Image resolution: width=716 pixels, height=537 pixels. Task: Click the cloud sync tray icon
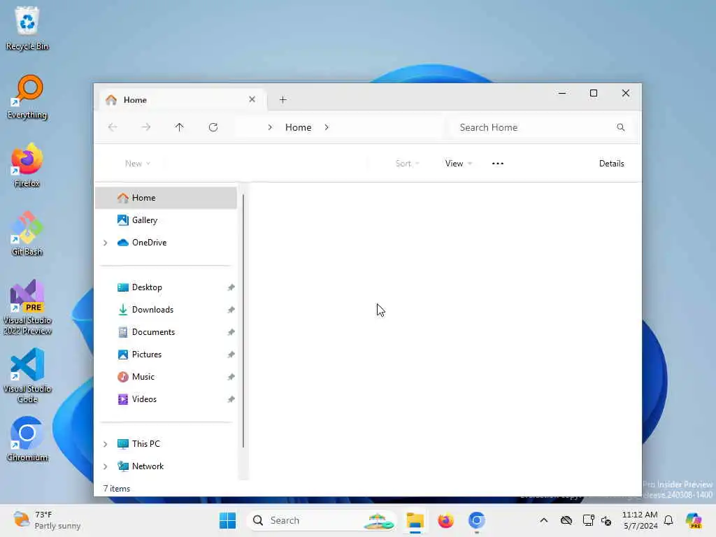coord(566,520)
